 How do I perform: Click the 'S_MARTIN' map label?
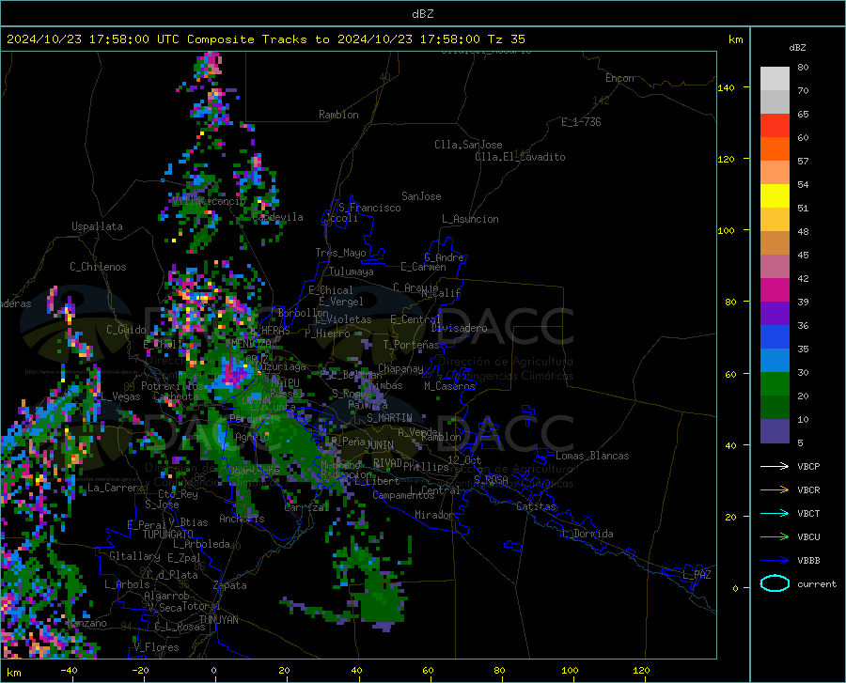click(x=389, y=418)
